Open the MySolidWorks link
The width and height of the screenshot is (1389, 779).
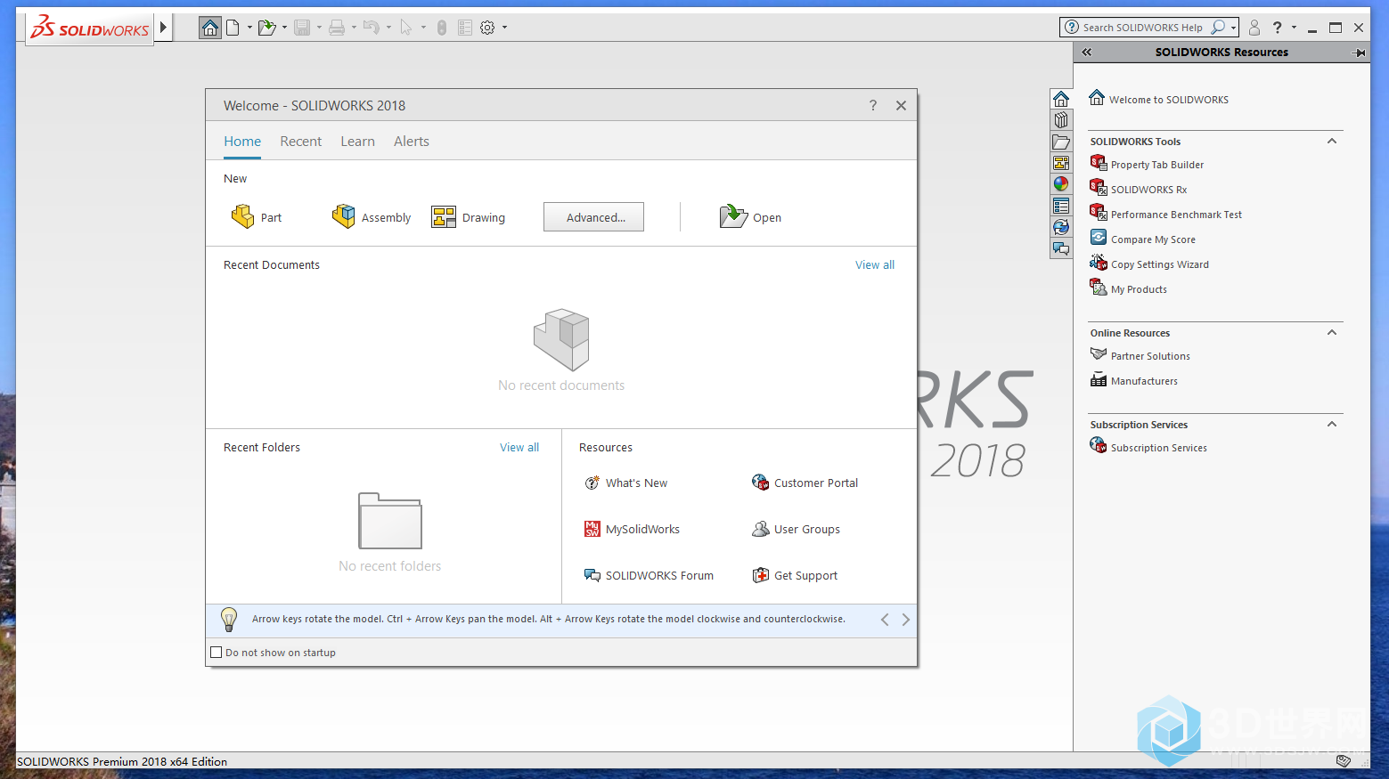[632, 529]
